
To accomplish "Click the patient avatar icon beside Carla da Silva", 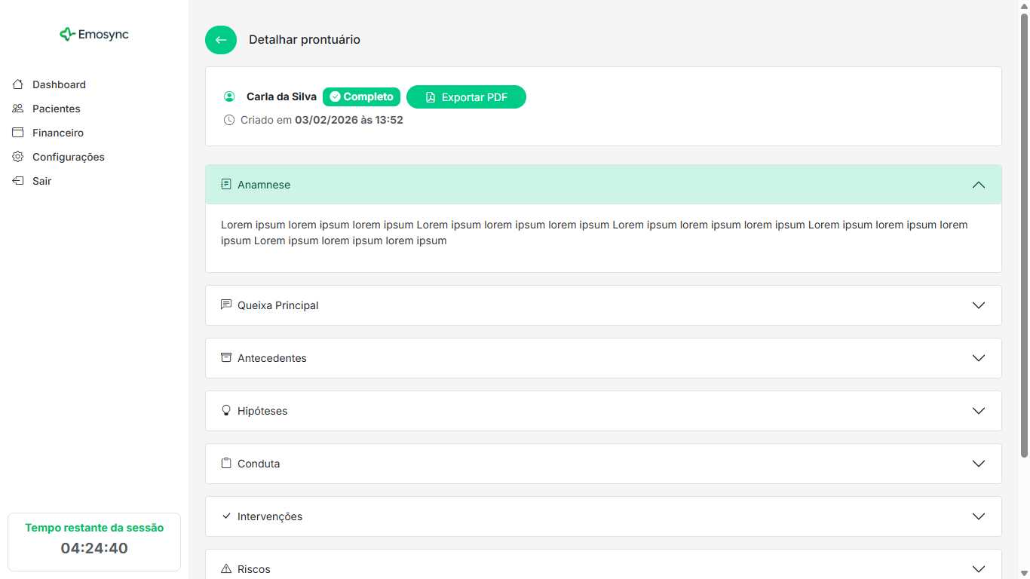I will [x=229, y=97].
